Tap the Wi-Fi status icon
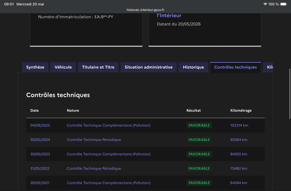 point(265,4)
